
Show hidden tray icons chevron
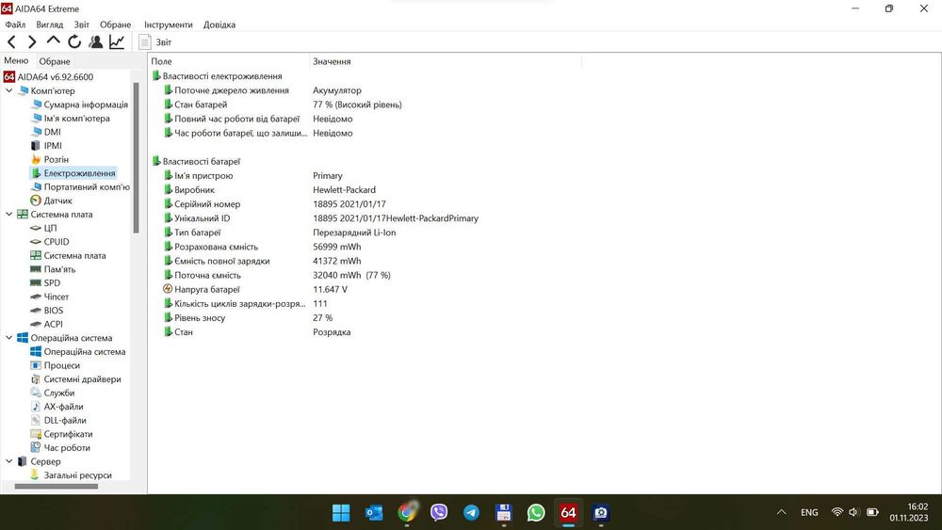(x=781, y=512)
